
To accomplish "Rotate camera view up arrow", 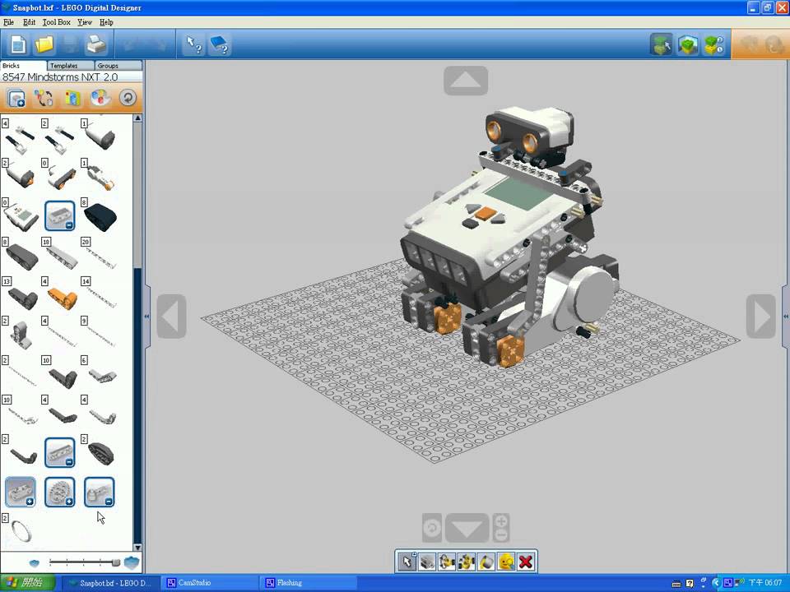I will [x=466, y=81].
